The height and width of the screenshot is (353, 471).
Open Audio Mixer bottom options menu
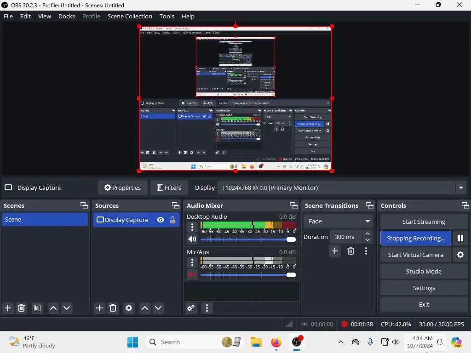pos(207,308)
